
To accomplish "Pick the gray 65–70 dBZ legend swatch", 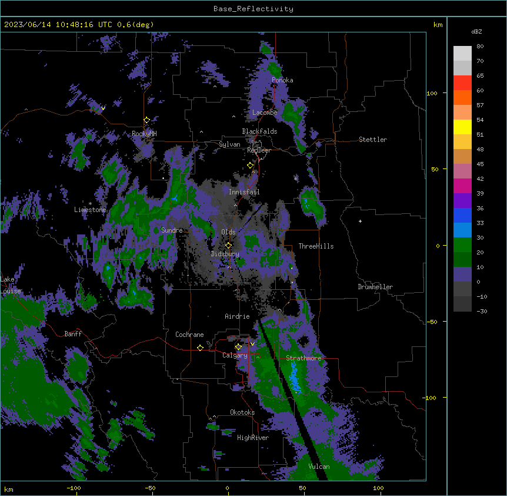I will coord(462,68).
